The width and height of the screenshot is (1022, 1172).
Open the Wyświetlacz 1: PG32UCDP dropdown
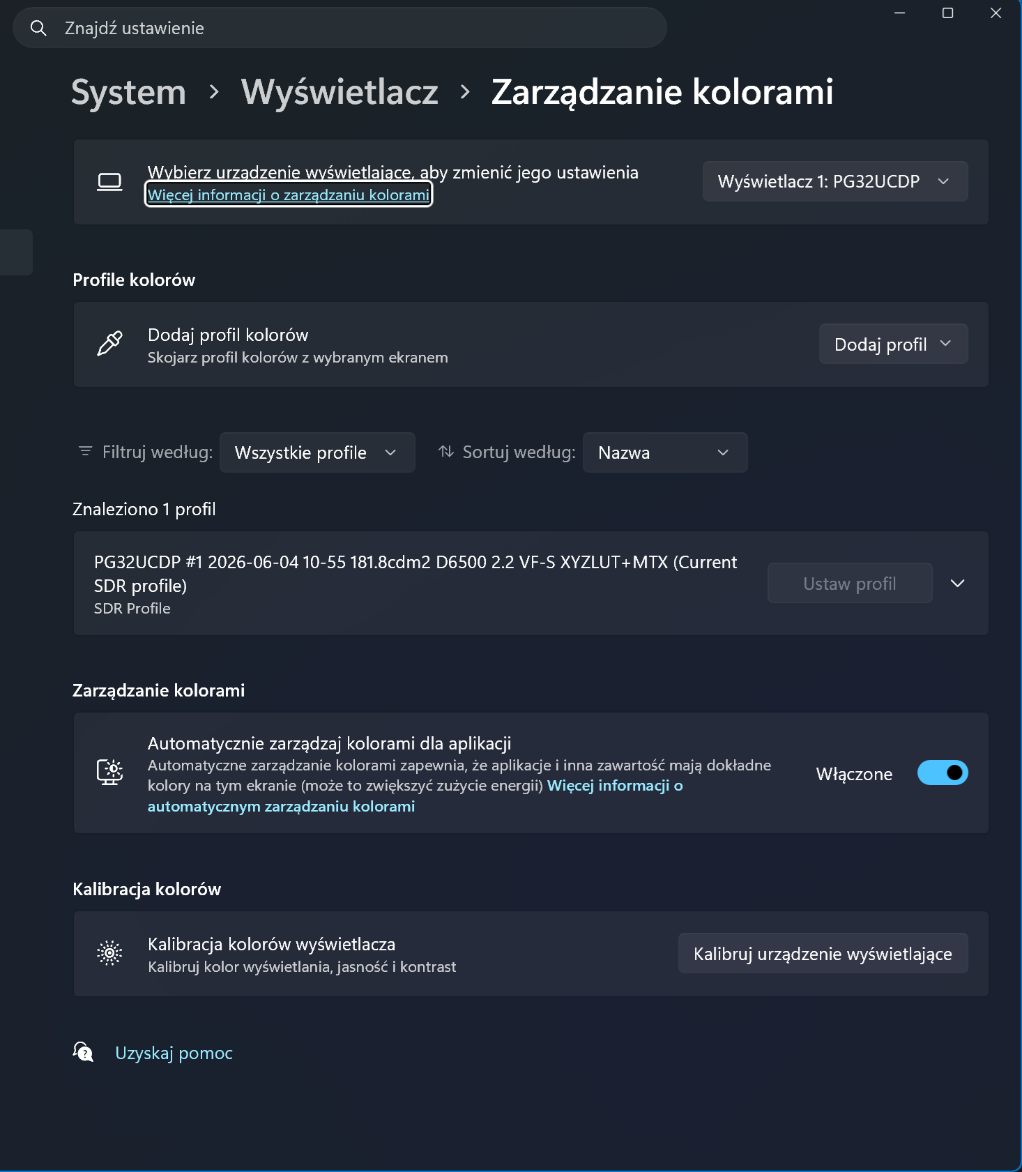click(835, 181)
